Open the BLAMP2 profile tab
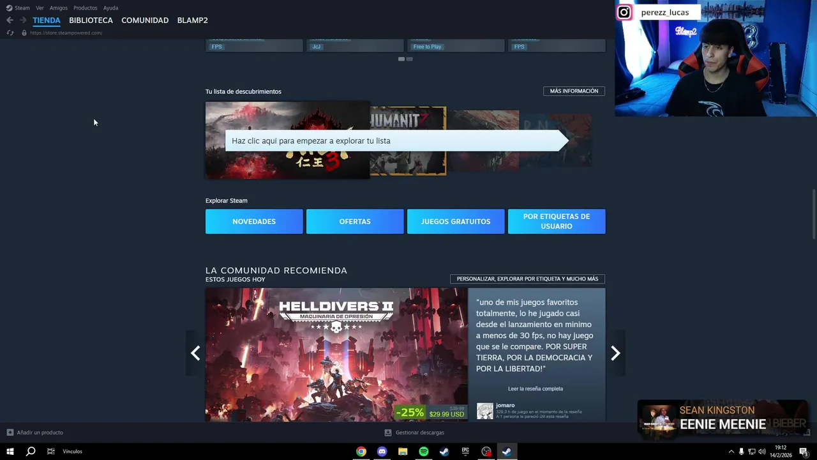817x460 pixels. 192,20
